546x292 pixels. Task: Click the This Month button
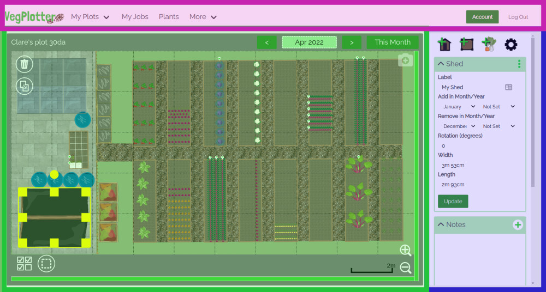click(x=393, y=42)
